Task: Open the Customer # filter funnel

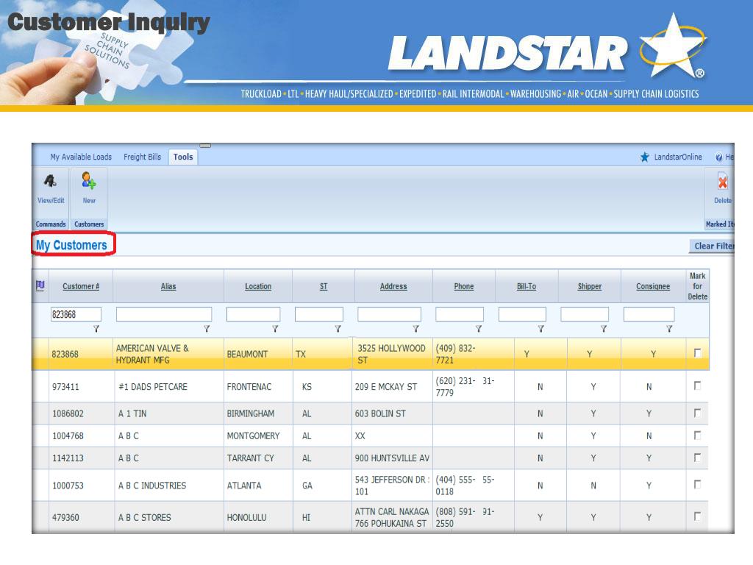Action: (x=96, y=329)
